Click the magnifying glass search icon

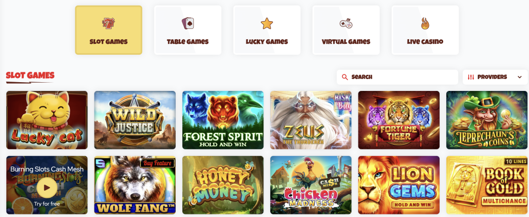345,78
